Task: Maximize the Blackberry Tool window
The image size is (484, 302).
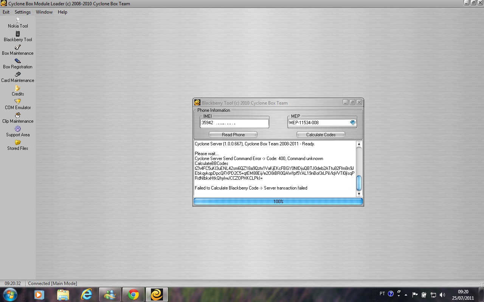Action: [x=352, y=102]
